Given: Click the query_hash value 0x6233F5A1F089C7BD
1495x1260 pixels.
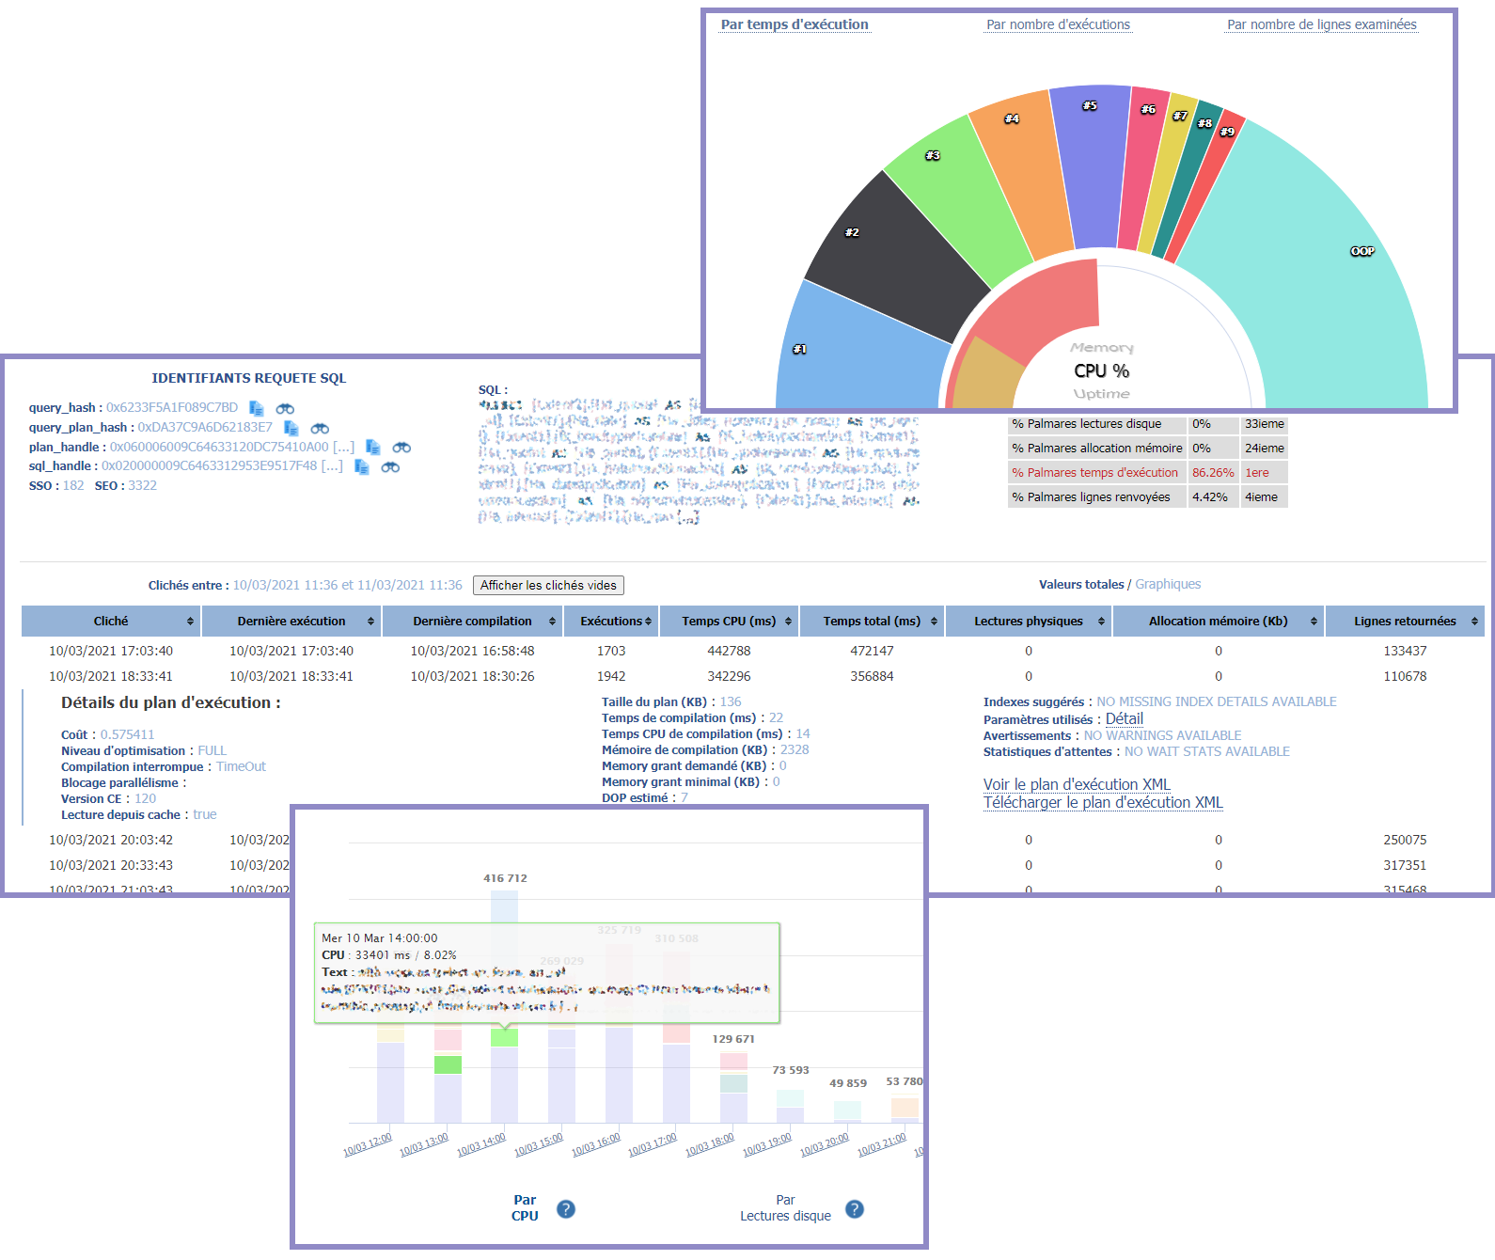Looking at the screenshot, I should tap(172, 408).
